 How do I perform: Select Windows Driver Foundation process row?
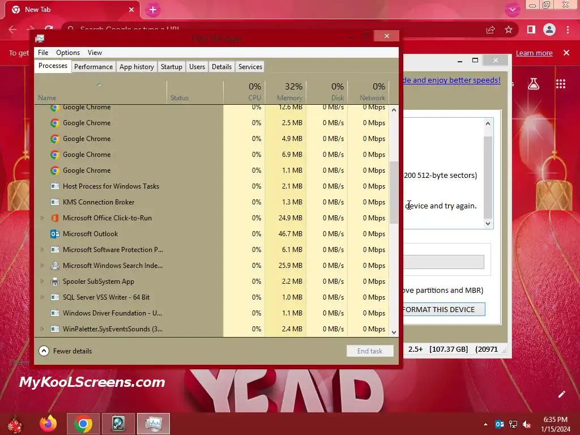(x=212, y=313)
